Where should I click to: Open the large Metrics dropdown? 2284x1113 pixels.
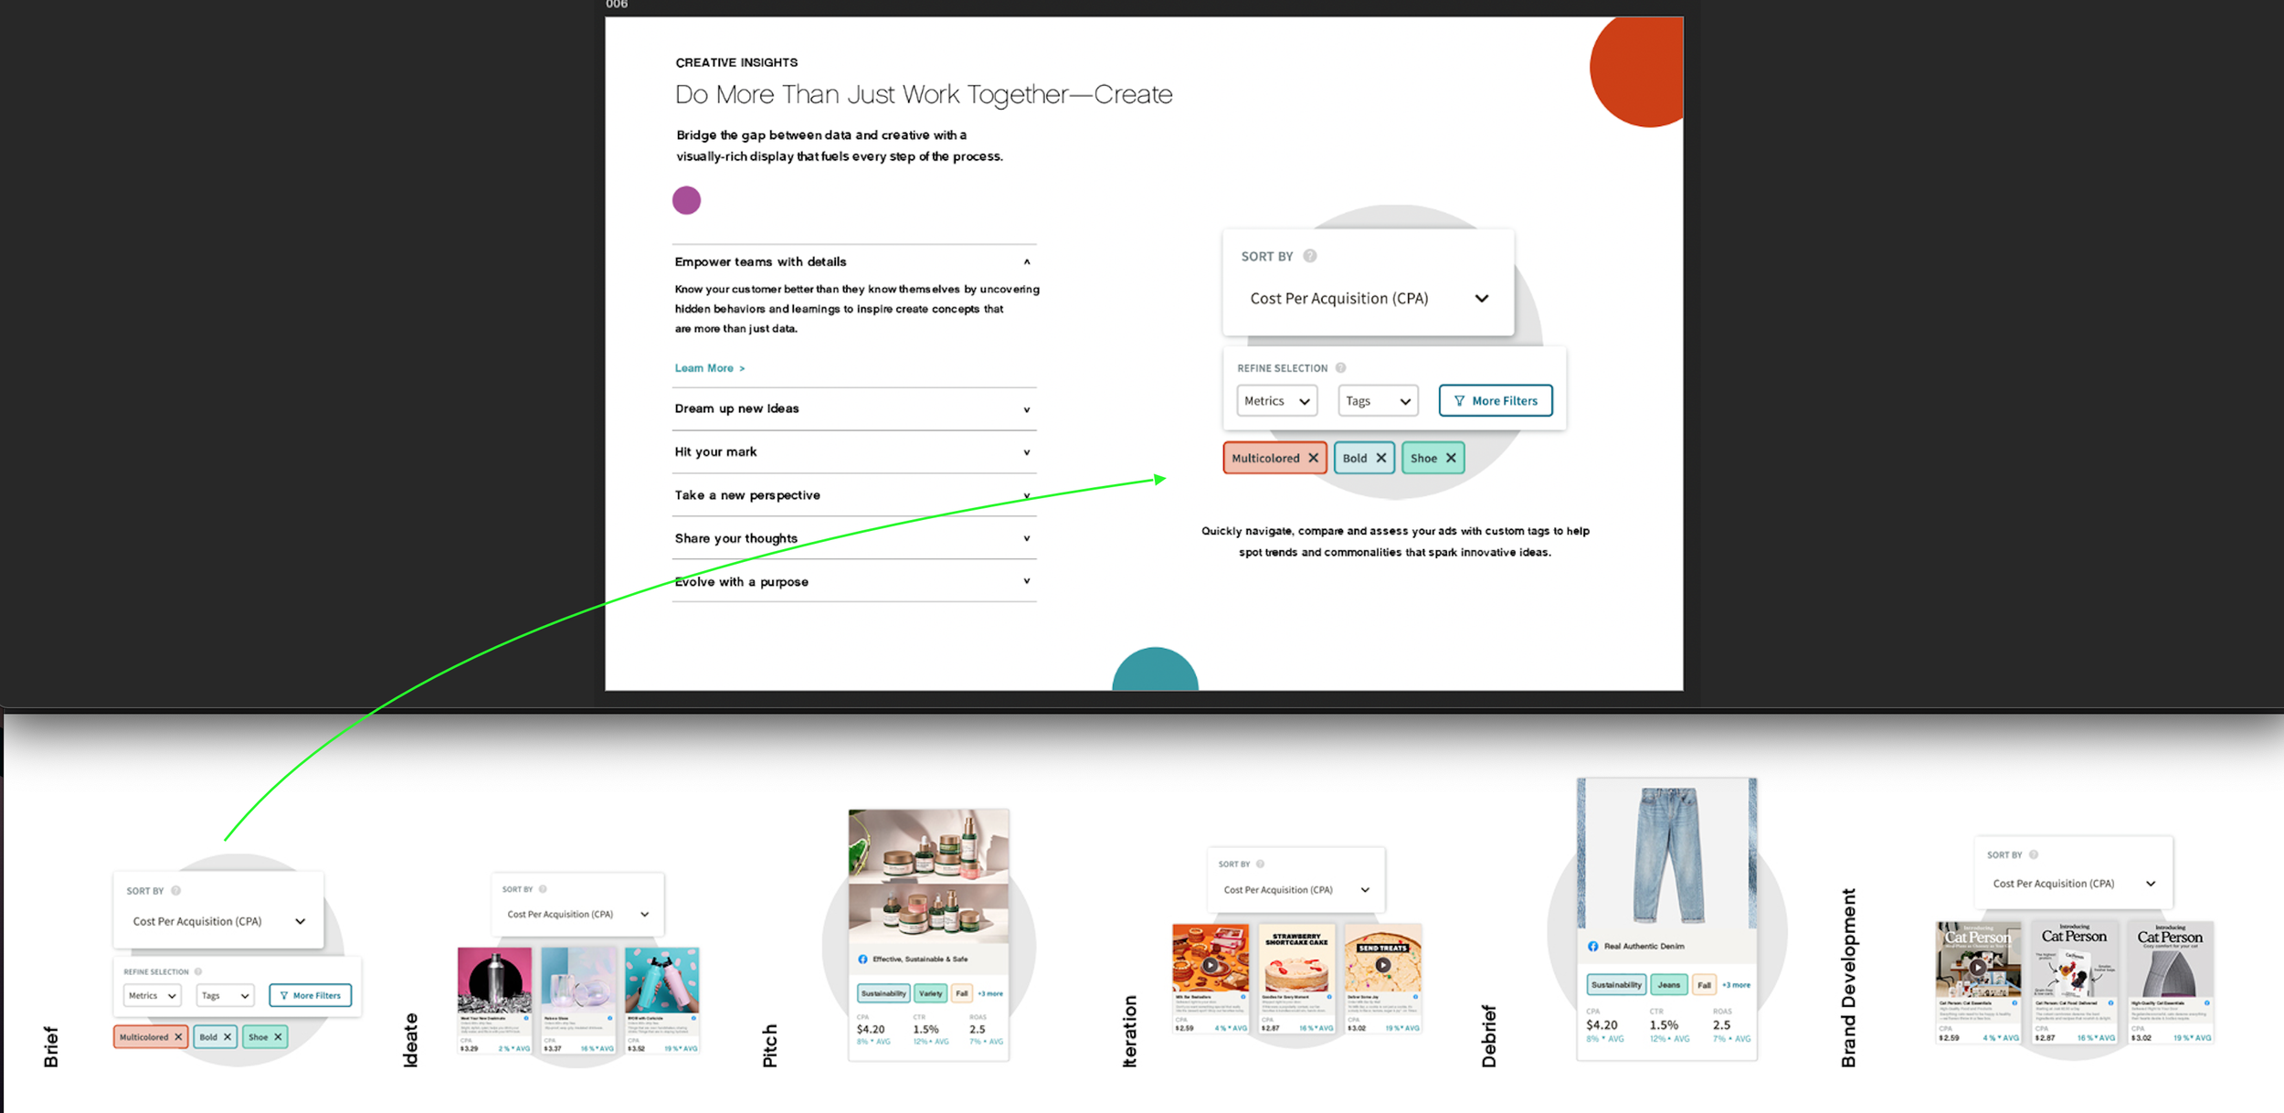1276,401
